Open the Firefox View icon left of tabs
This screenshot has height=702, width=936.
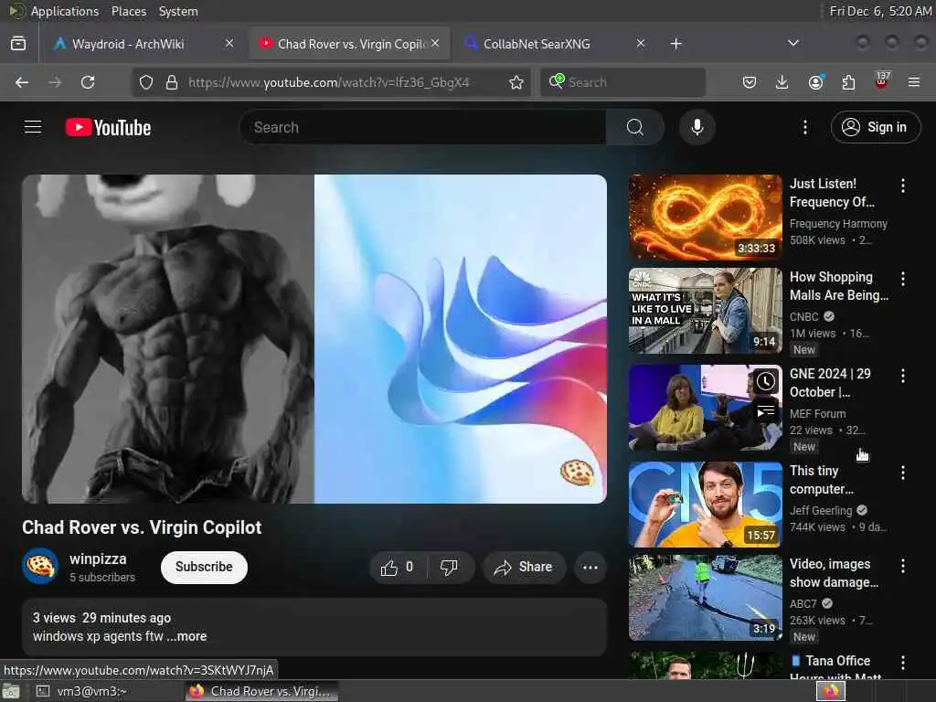(18, 44)
